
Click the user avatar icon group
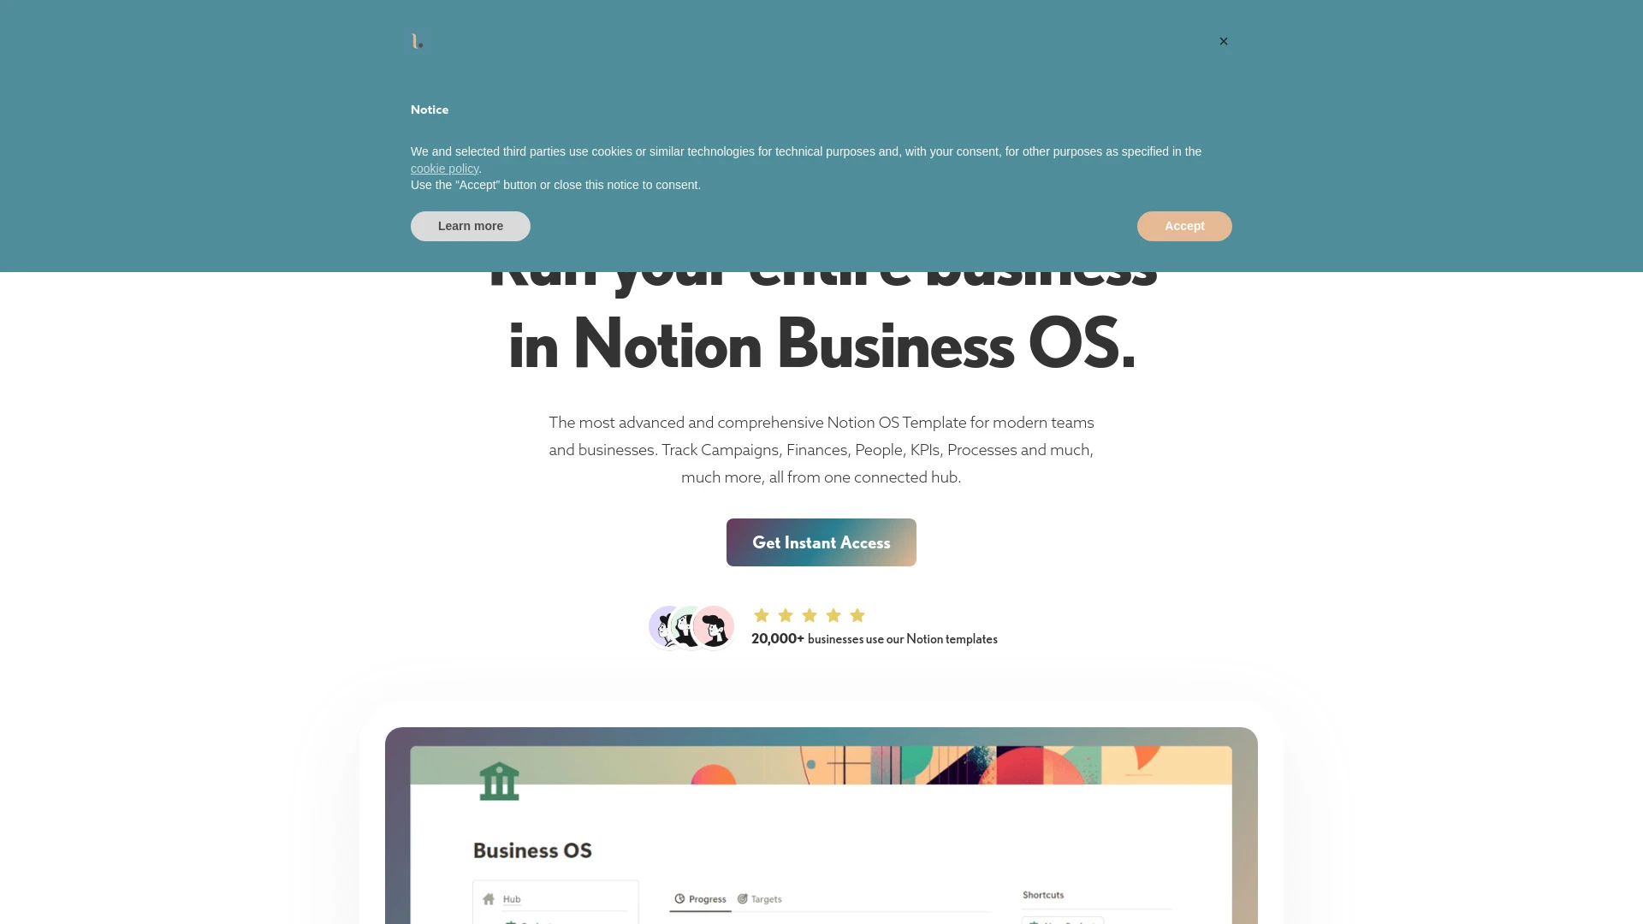pos(691,627)
